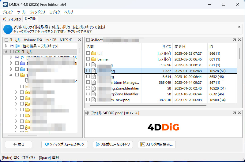The image size is (245, 162).
Task: Click the file icon in the 3 614 size row
Action: pyautogui.click(x=93, y=76)
